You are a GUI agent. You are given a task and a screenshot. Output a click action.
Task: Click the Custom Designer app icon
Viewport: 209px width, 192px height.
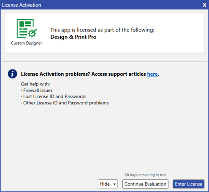27,29
